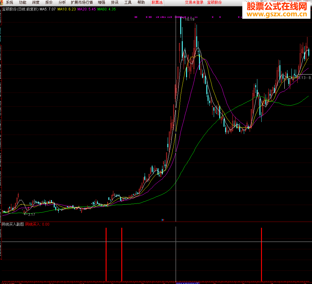Viewport: 312px width, 284px height.
Task: Click the 10.19 high price label
Action: pos(190,19)
